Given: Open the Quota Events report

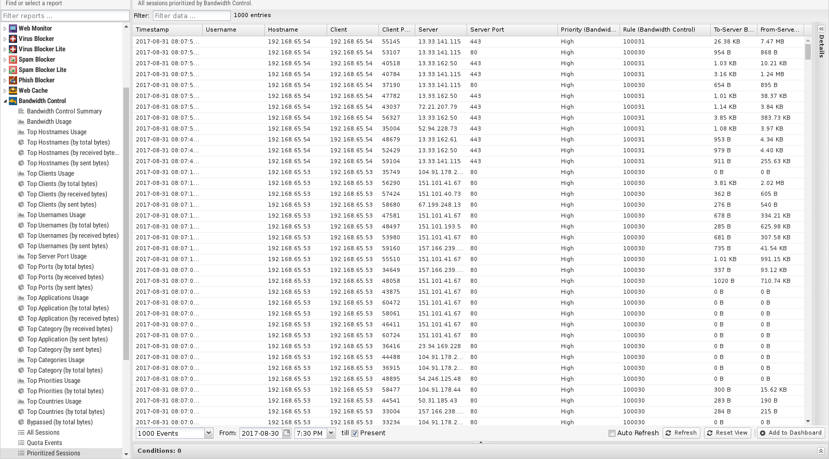Looking at the screenshot, I should tap(45, 443).
